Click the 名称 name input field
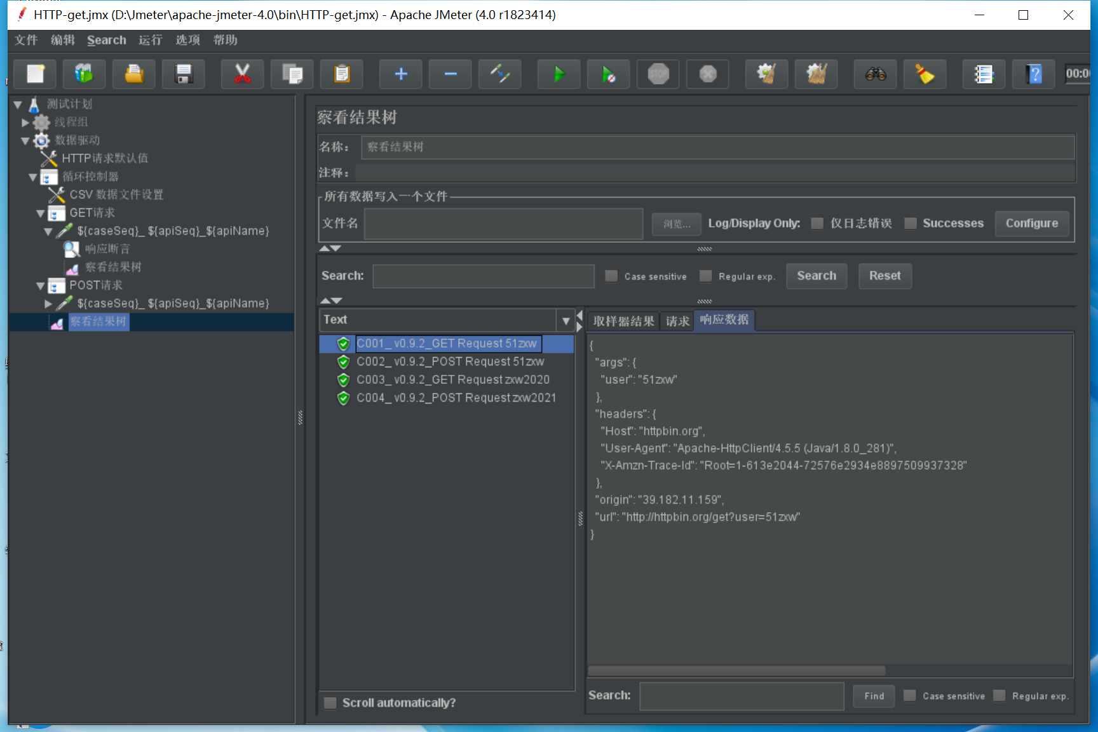1098x732 pixels. pos(718,147)
